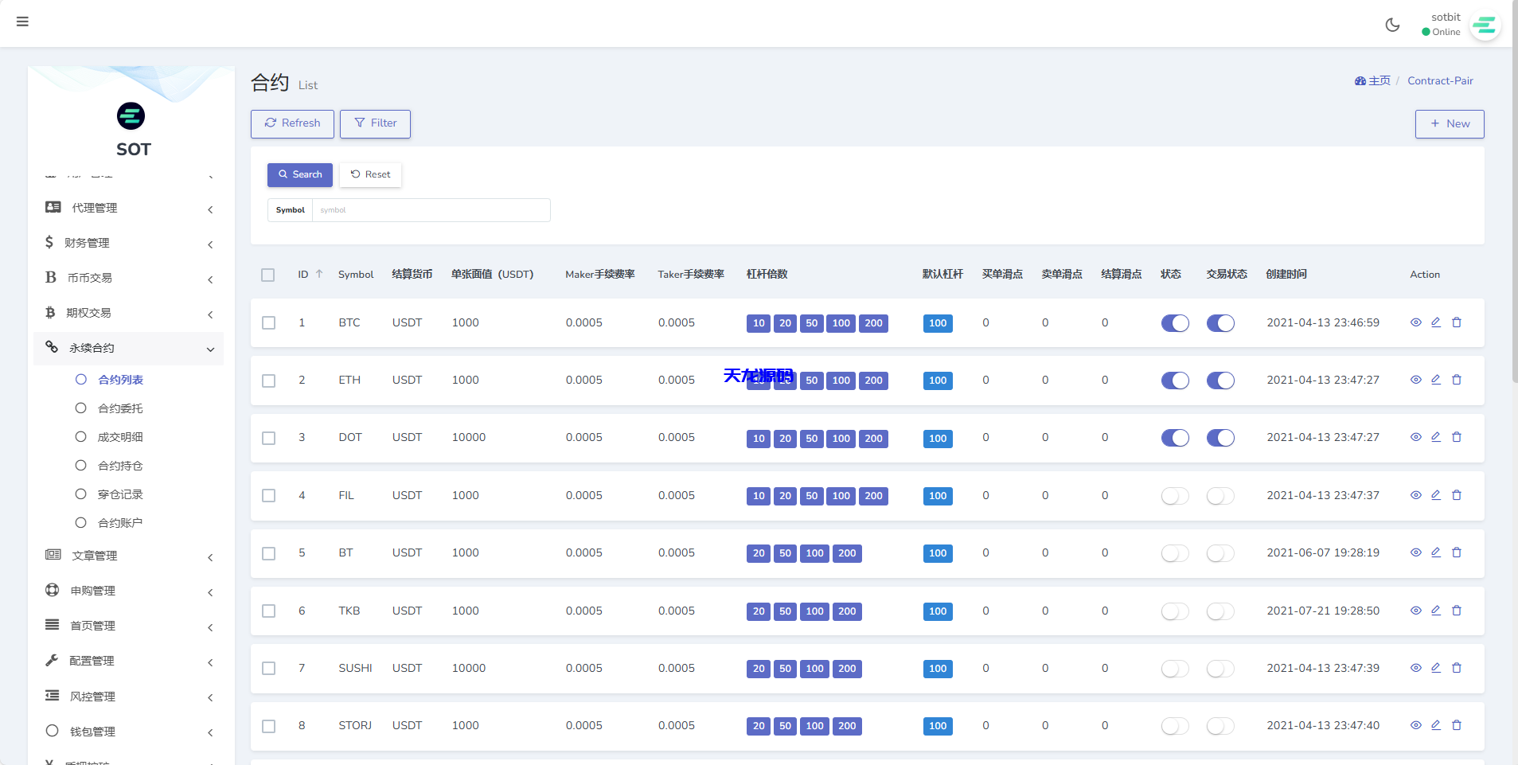Run the Search button
The height and width of the screenshot is (765, 1518).
[300, 174]
